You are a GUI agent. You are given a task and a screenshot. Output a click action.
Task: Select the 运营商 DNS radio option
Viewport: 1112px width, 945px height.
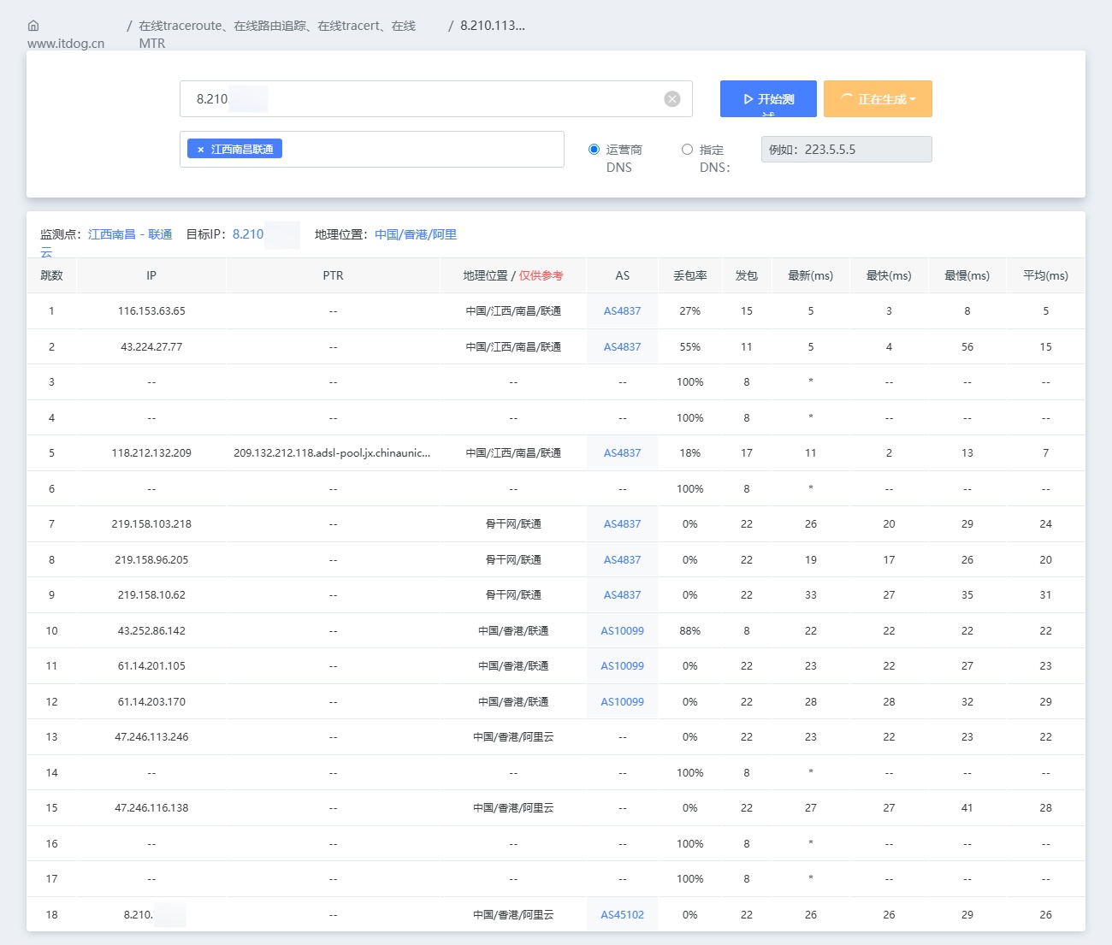click(594, 150)
